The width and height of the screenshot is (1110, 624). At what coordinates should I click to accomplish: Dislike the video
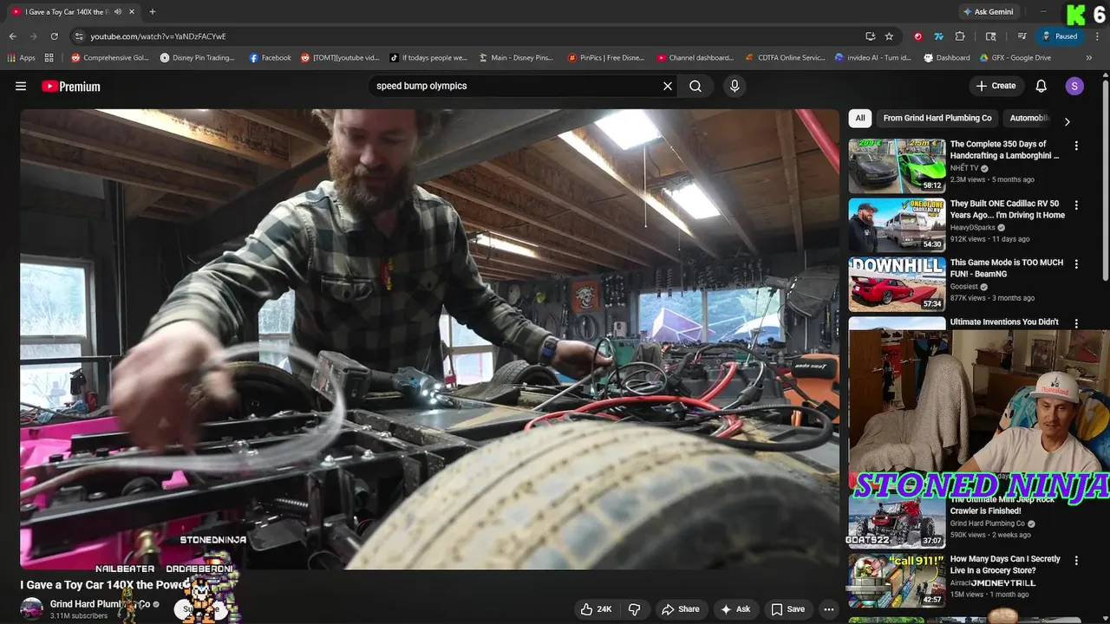(x=634, y=609)
